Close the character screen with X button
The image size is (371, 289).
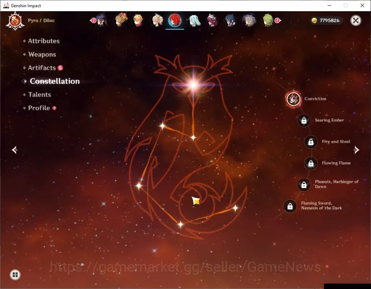(x=355, y=21)
